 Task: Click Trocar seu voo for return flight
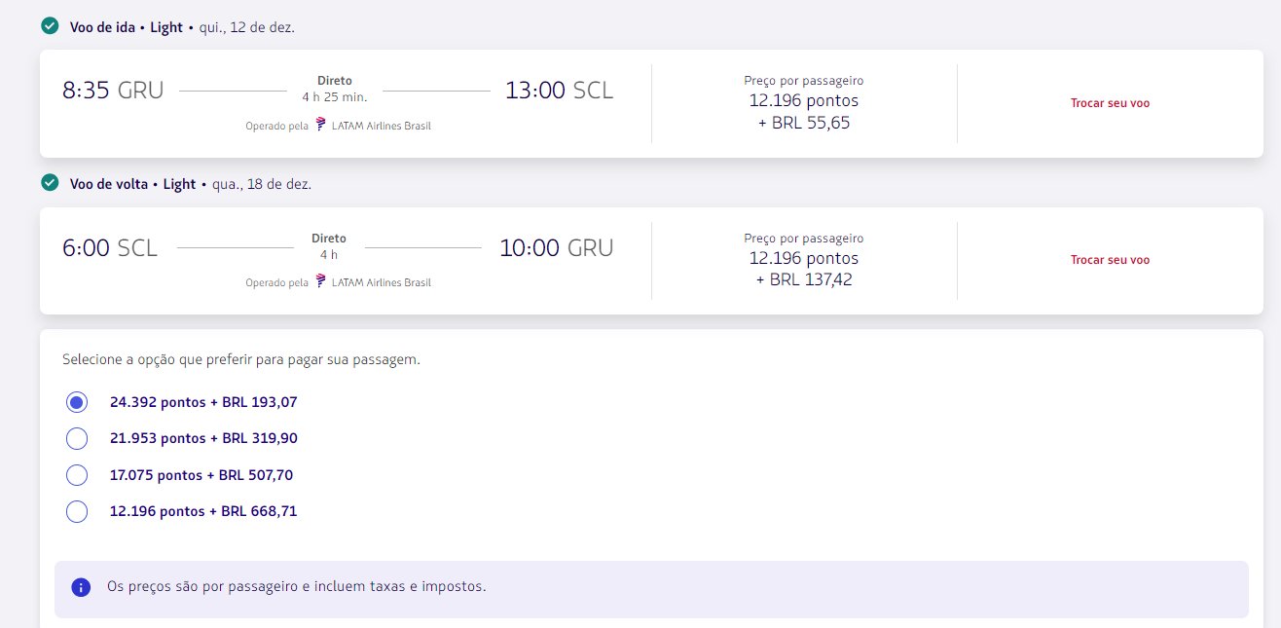coord(1110,260)
